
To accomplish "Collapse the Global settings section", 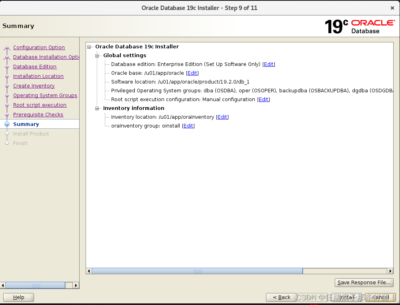I will [97, 55].
